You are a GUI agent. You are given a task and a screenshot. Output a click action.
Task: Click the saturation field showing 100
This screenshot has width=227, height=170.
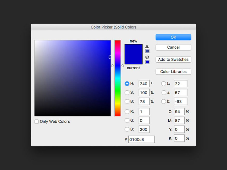(x=144, y=93)
